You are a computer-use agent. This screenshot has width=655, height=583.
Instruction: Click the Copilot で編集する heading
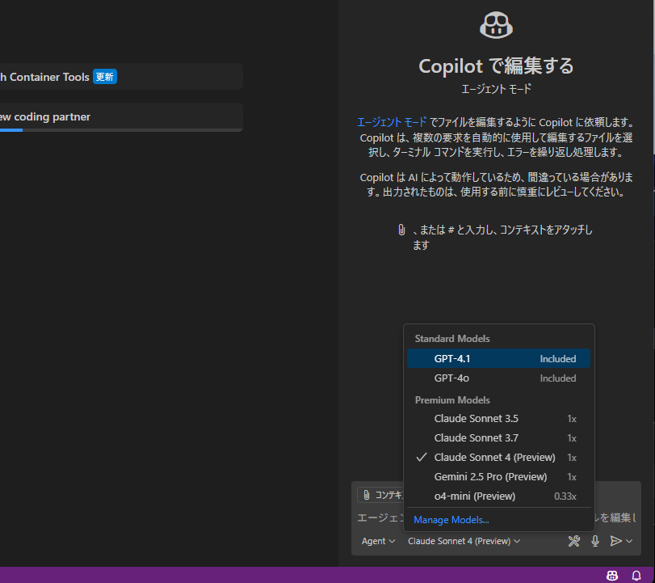pos(496,65)
